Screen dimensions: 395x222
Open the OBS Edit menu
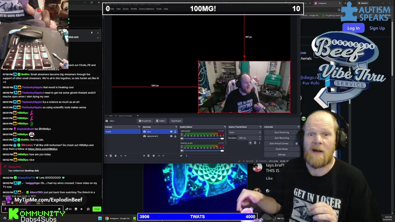pos(112,9)
